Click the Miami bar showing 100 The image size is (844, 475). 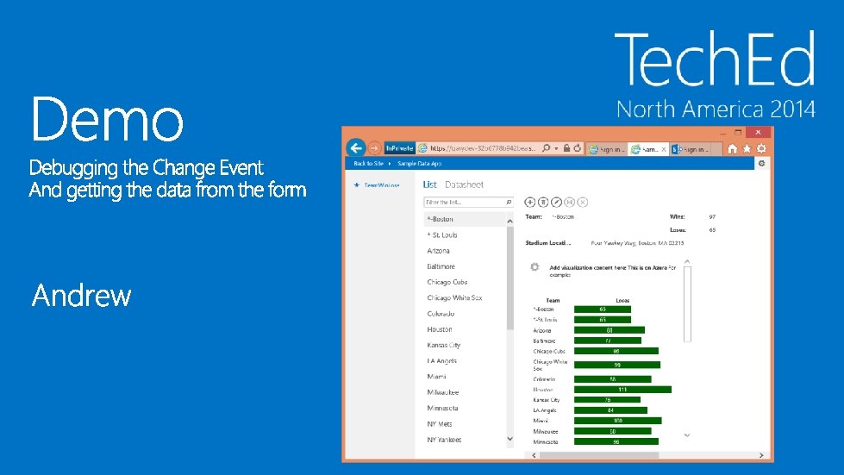click(x=618, y=421)
